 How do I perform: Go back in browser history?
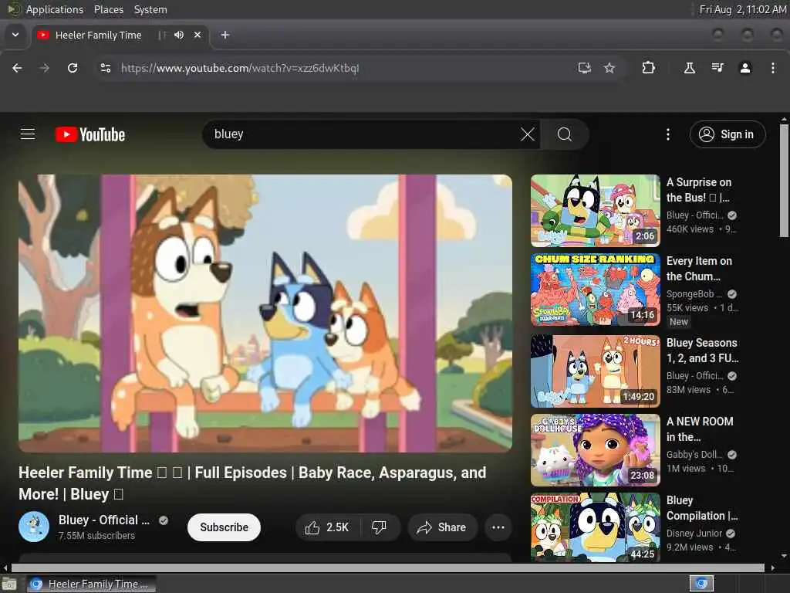pyautogui.click(x=17, y=68)
